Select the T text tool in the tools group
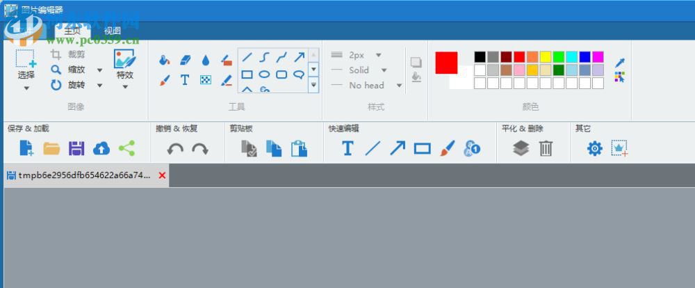The image size is (695, 288). point(185,80)
